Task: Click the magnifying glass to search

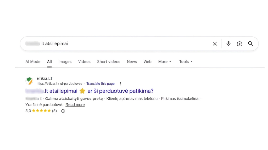Action: 250,43
